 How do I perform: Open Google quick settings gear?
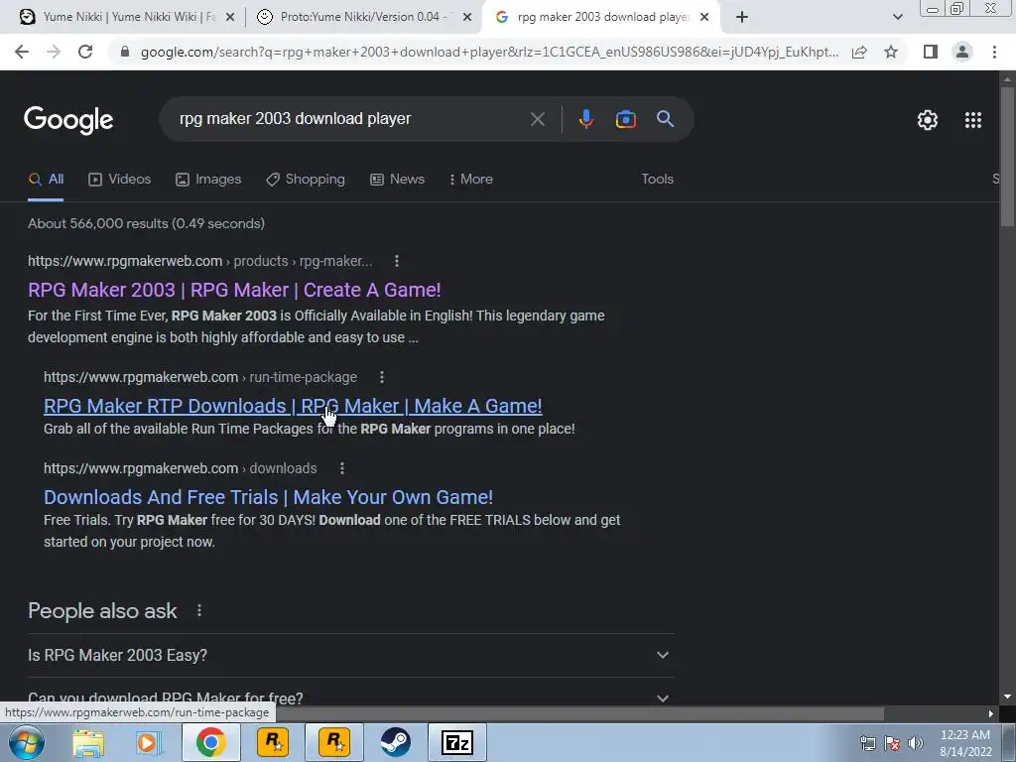point(928,120)
